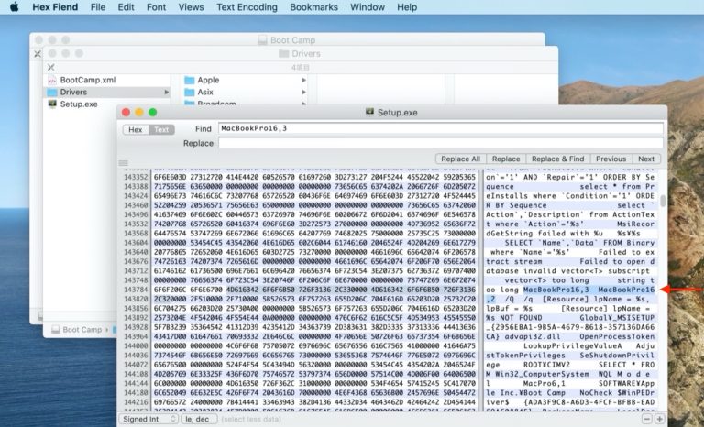Expand the Drivers folder arrow

[x=167, y=92]
